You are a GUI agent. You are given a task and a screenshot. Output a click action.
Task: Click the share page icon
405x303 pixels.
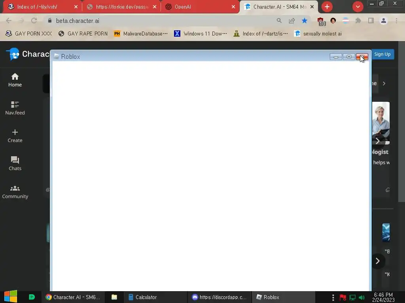click(x=292, y=21)
